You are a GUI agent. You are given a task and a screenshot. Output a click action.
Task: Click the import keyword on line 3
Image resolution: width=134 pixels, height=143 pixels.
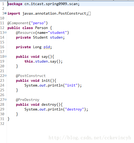point(14,14)
